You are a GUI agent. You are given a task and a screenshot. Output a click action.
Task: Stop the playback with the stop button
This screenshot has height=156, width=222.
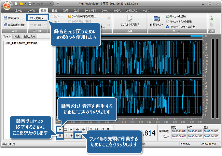coord(60,136)
